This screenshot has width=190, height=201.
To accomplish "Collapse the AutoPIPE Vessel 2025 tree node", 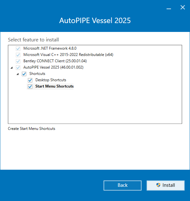I will pyautogui.click(x=12, y=68).
